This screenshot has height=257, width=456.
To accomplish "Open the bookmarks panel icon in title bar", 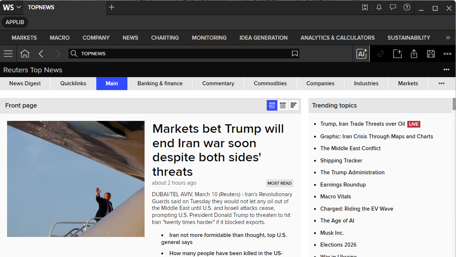I will (x=365, y=7).
